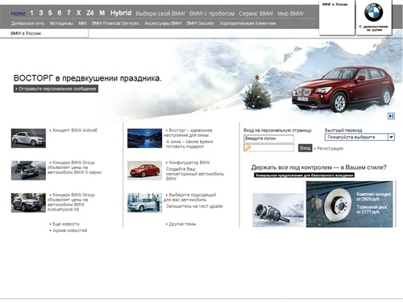Open 'Дилерская сеть' link
Screen dimensions: 403x302
point(27,23)
